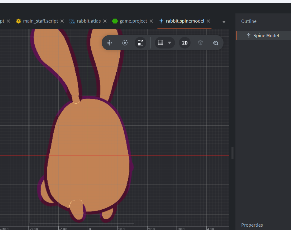The image size is (291, 230).
Task: Select the Rotate tool in viewport toolbar
Action: pos(125,43)
